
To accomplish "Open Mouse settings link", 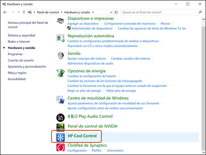I will [165, 23].
